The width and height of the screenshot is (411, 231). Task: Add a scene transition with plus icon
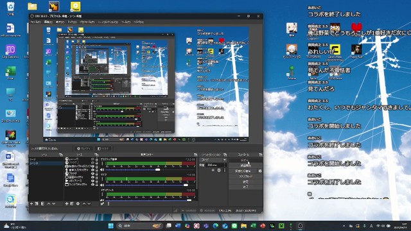[x=213, y=170]
